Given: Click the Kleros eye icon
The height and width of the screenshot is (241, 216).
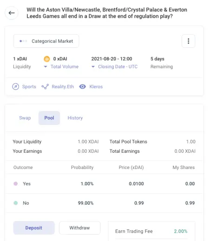Looking at the screenshot, I should [83, 87].
